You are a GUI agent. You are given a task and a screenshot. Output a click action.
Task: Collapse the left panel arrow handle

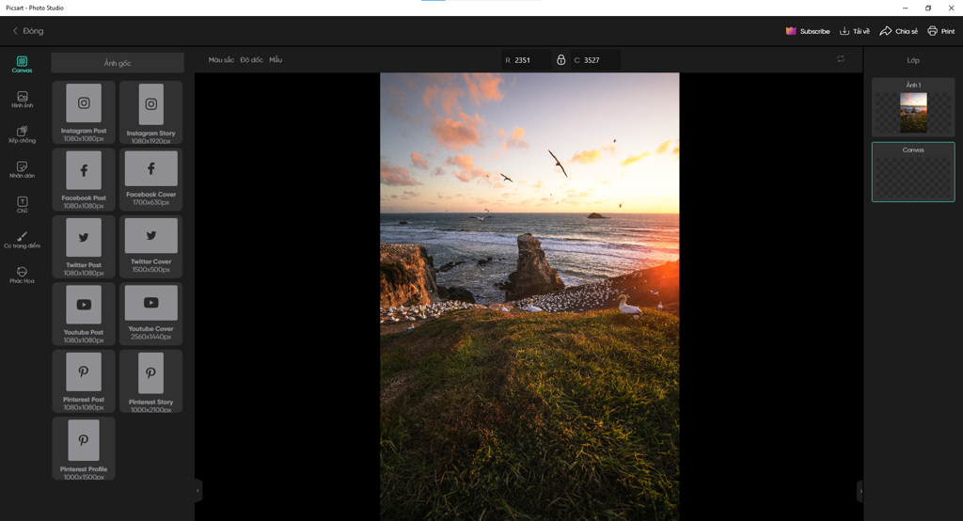click(197, 490)
